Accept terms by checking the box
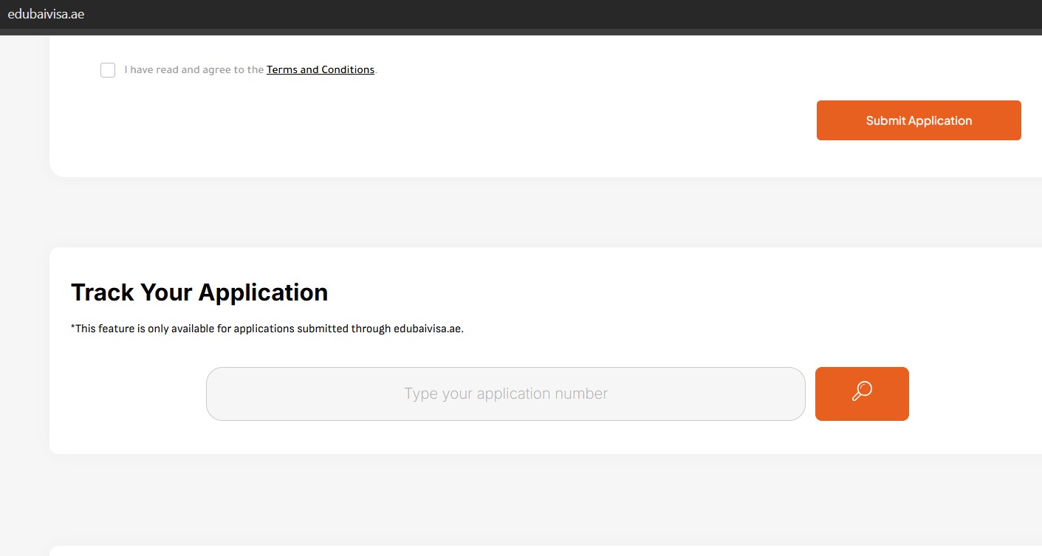This screenshot has width=1042, height=556. click(108, 70)
